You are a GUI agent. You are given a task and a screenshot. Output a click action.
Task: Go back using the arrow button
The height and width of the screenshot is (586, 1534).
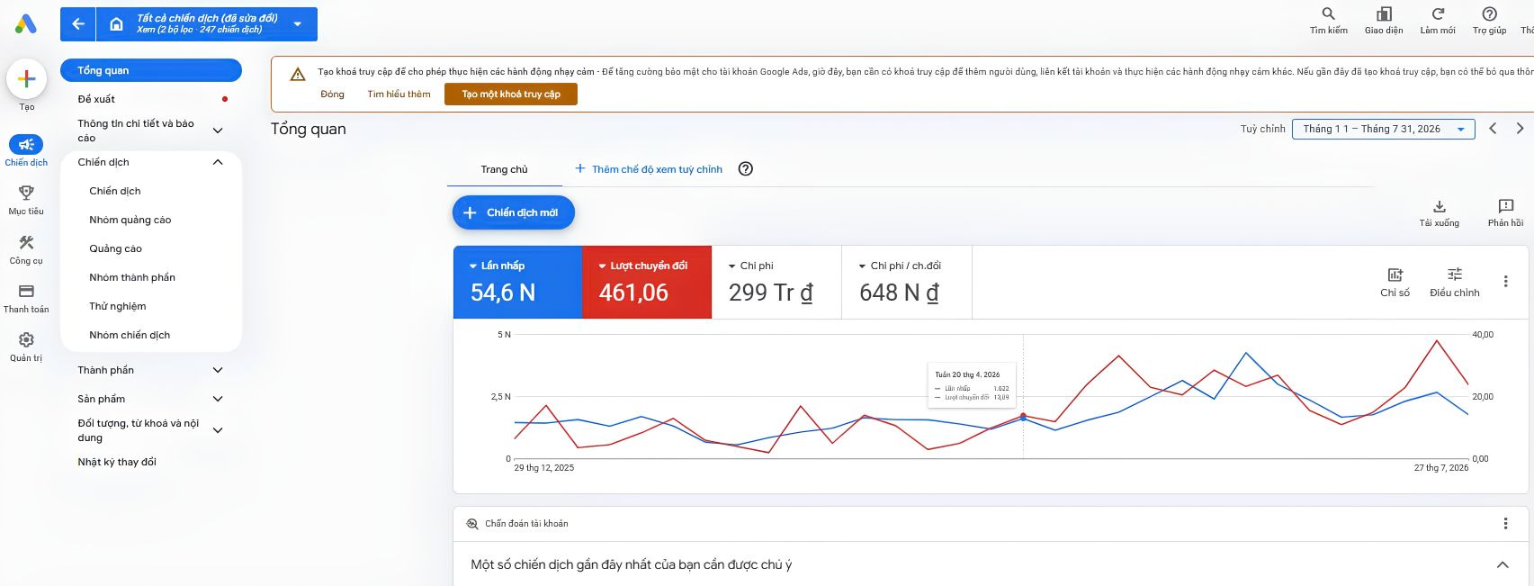point(78,24)
